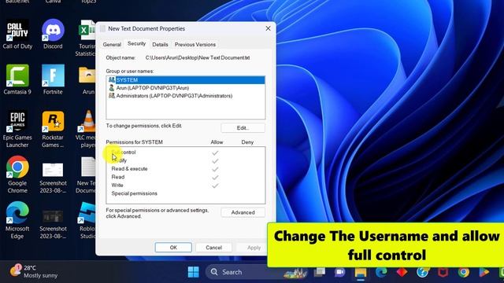Viewport: 504px width, 283px height.
Task: Open Task View from the taskbar
Action: point(320,272)
